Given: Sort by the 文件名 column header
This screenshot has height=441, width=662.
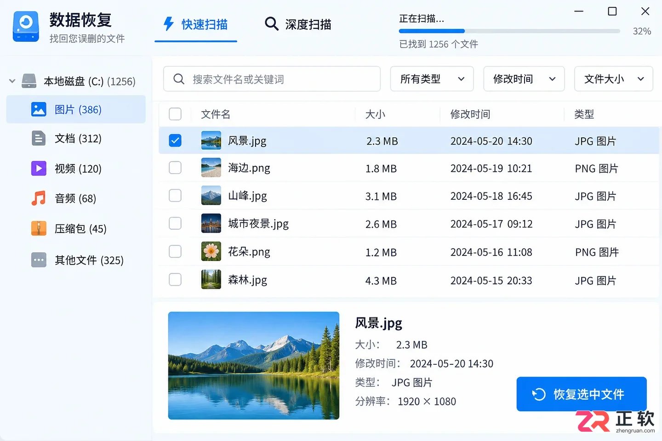Looking at the screenshot, I should (216, 114).
